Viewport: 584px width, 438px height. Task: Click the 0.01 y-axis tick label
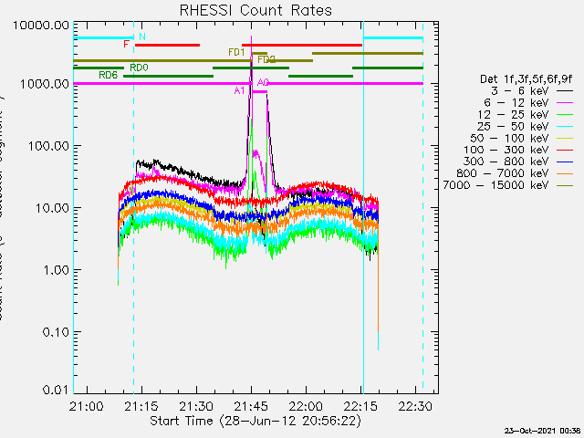coord(57,390)
